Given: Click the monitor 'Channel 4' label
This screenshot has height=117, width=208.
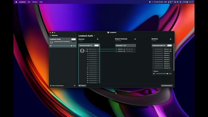Looking at the screenshot, I should [x=167, y=56].
